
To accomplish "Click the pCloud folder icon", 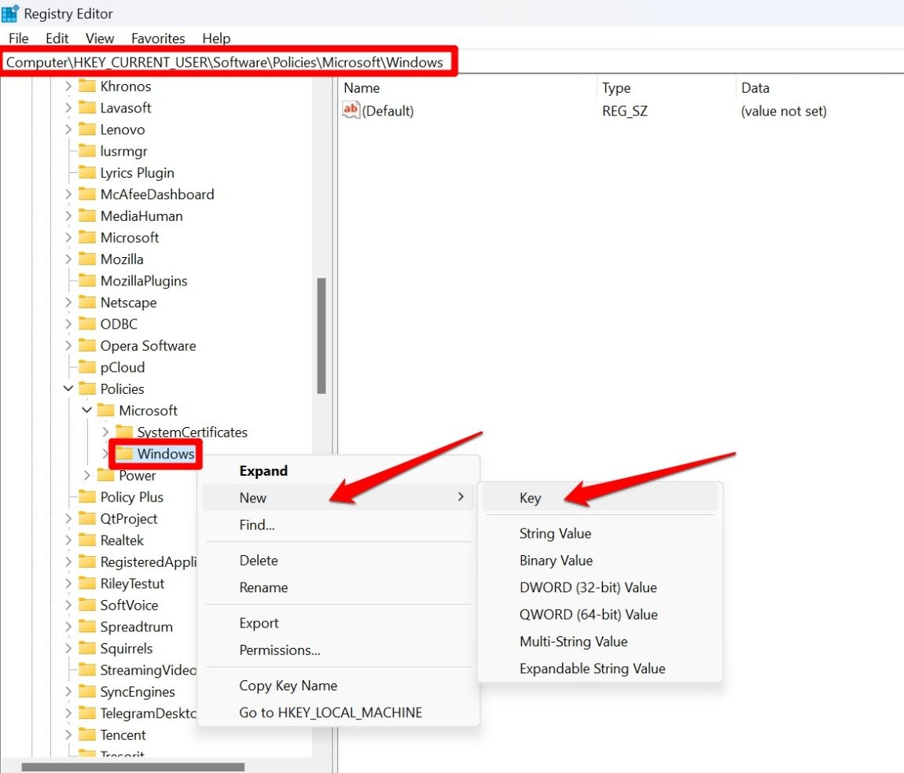I will coord(87,367).
